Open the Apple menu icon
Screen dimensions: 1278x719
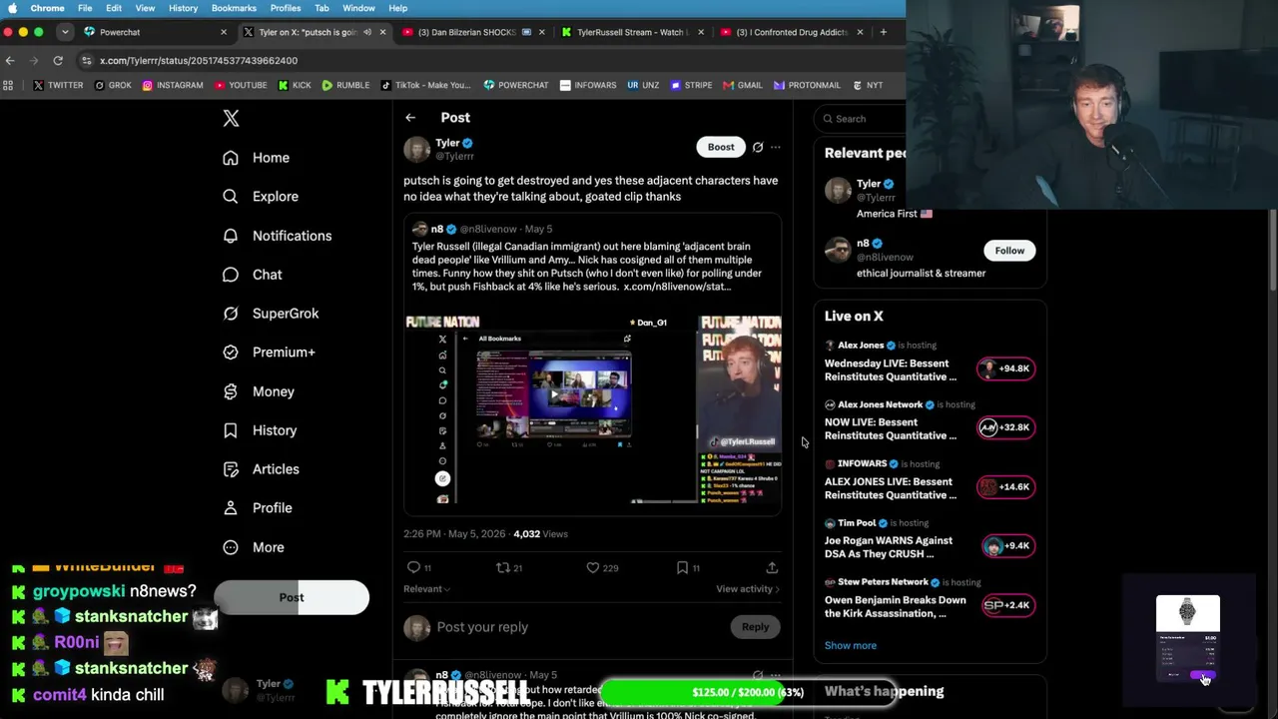12,8
